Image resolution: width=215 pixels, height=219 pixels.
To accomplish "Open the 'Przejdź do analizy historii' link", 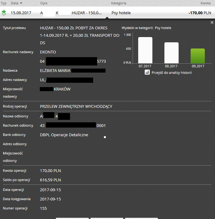I will point(172,73).
